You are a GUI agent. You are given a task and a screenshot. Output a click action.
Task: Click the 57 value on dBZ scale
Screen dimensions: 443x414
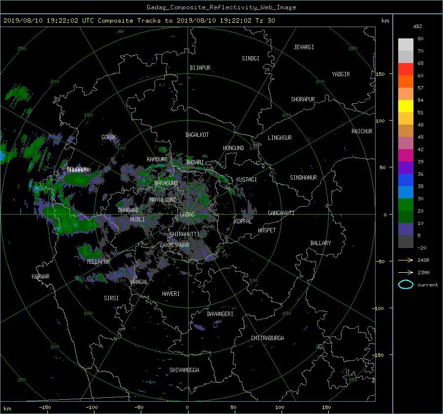tap(420, 88)
